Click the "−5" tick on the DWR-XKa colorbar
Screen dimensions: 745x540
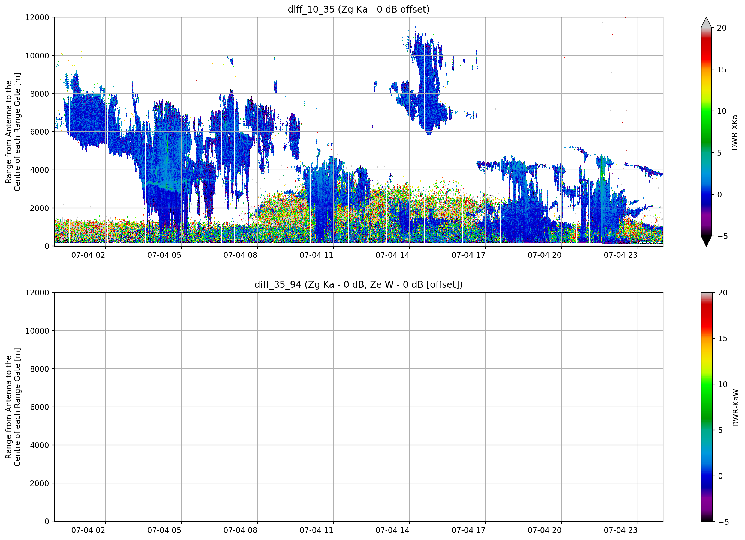click(722, 236)
